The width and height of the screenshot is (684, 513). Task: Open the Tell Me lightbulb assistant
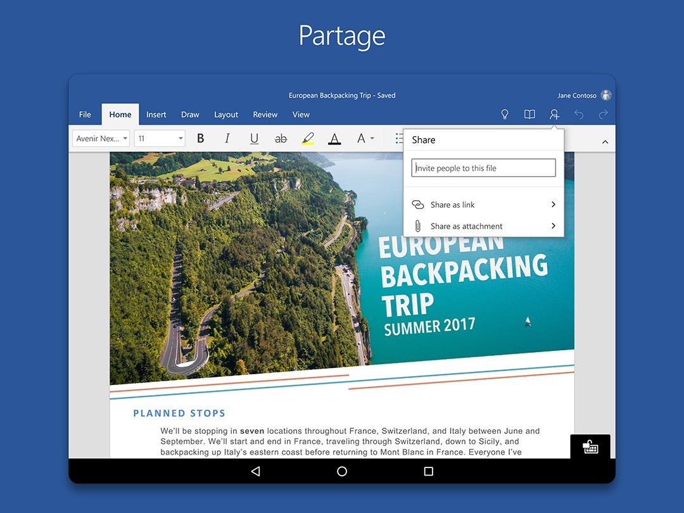click(504, 115)
